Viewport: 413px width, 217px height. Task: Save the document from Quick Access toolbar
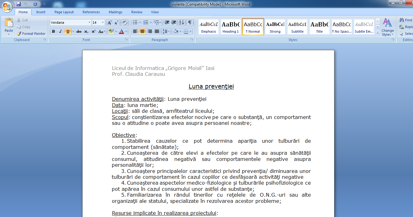(18, 4)
